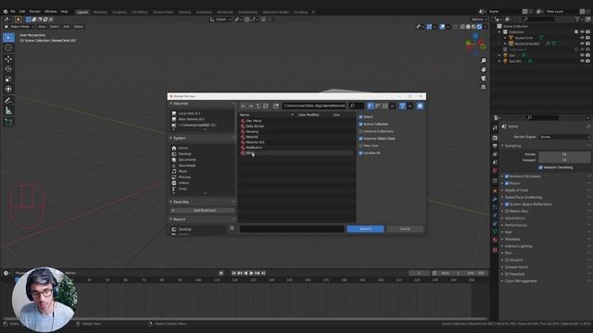Switch to the perspective/orthographic grid gizmo
This screenshot has width=593, height=333.
point(484,87)
